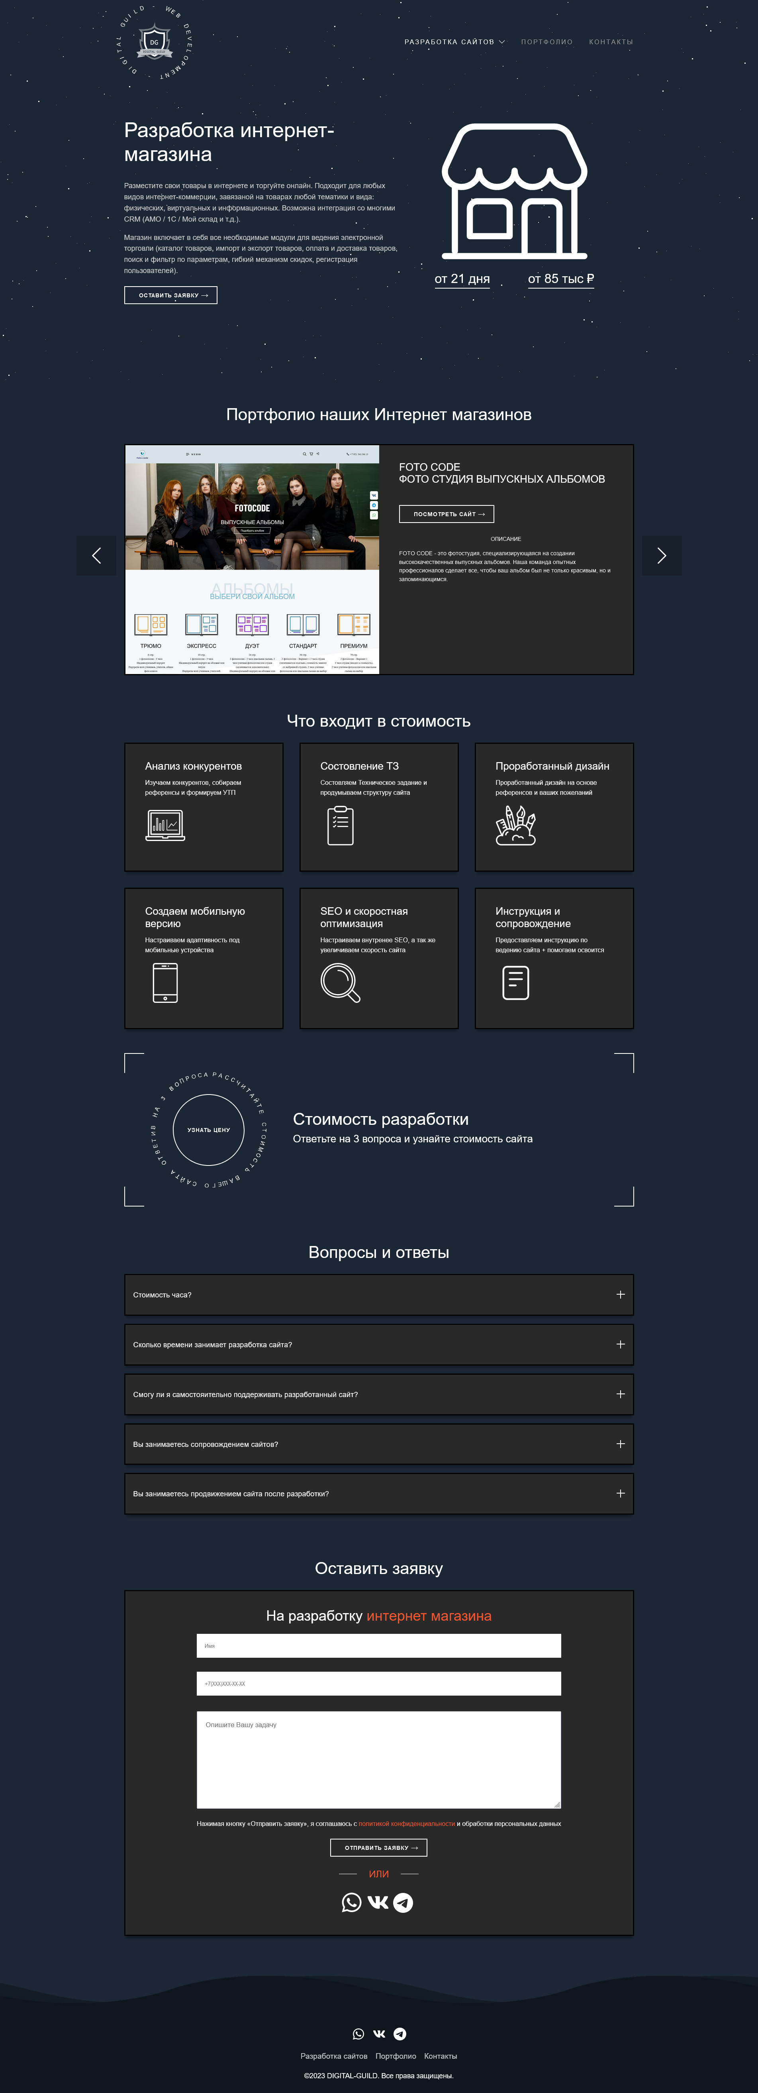Open the Разработка сайтов menu
The image size is (758, 2093).
click(454, 41)
